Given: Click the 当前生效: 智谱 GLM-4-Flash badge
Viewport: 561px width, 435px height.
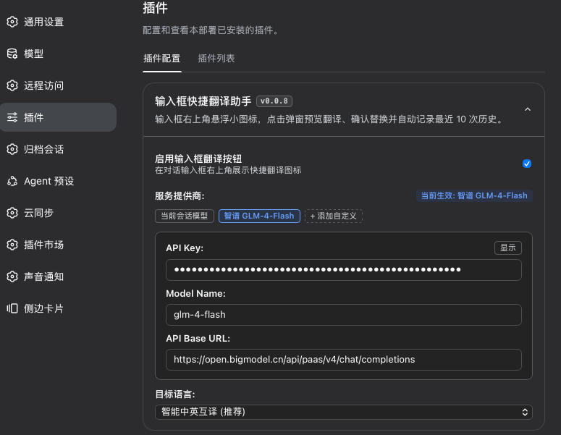Looking at the screenshot, I should click(474, 195).
